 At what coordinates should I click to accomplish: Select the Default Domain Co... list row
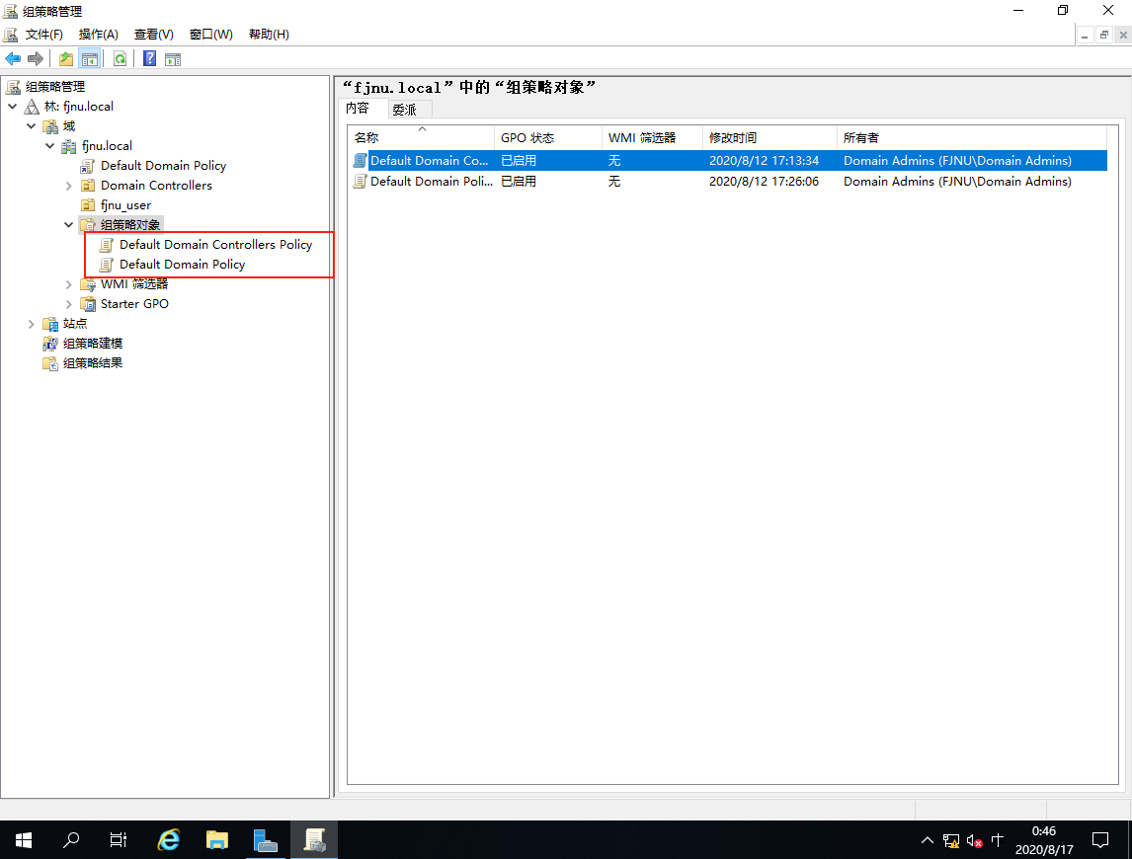click(x=728, y=160)
